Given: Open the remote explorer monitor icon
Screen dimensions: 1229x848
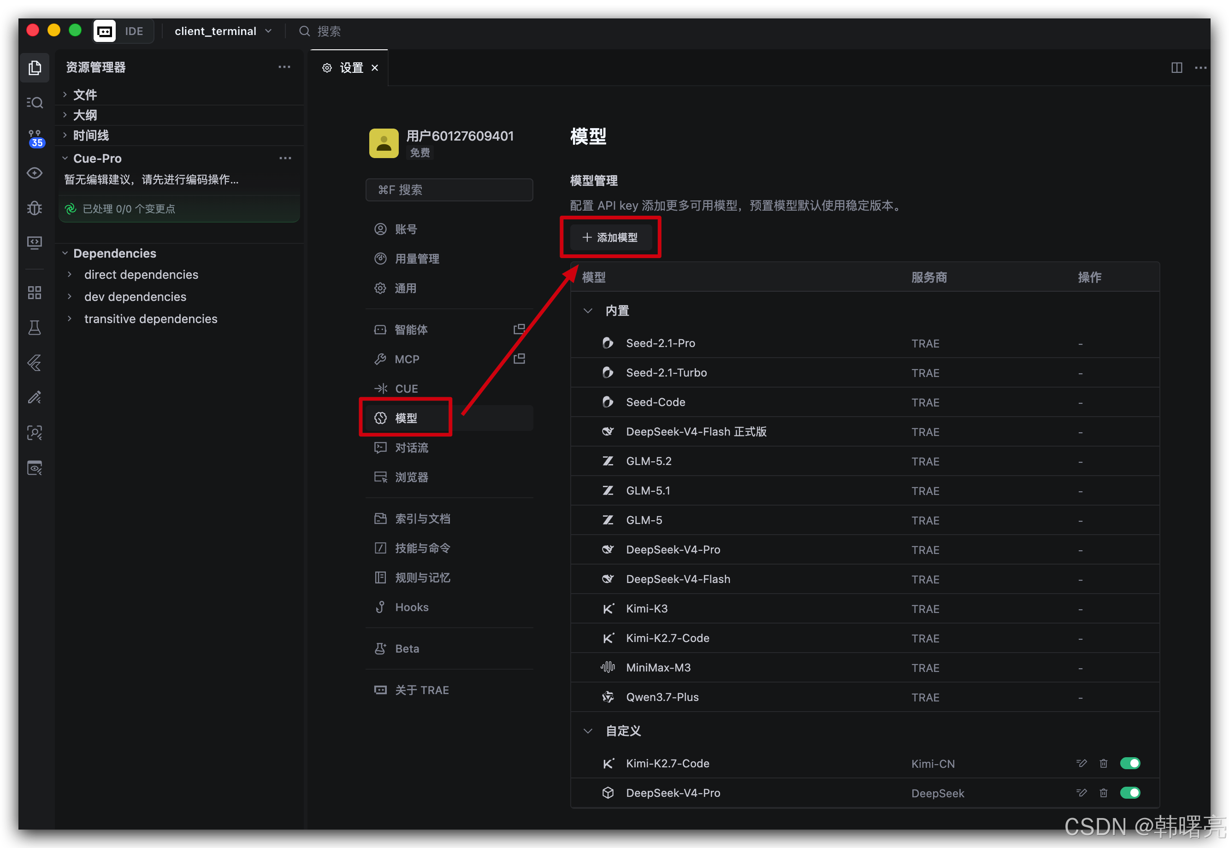Looking at the screenshot, I should (35, 243).
